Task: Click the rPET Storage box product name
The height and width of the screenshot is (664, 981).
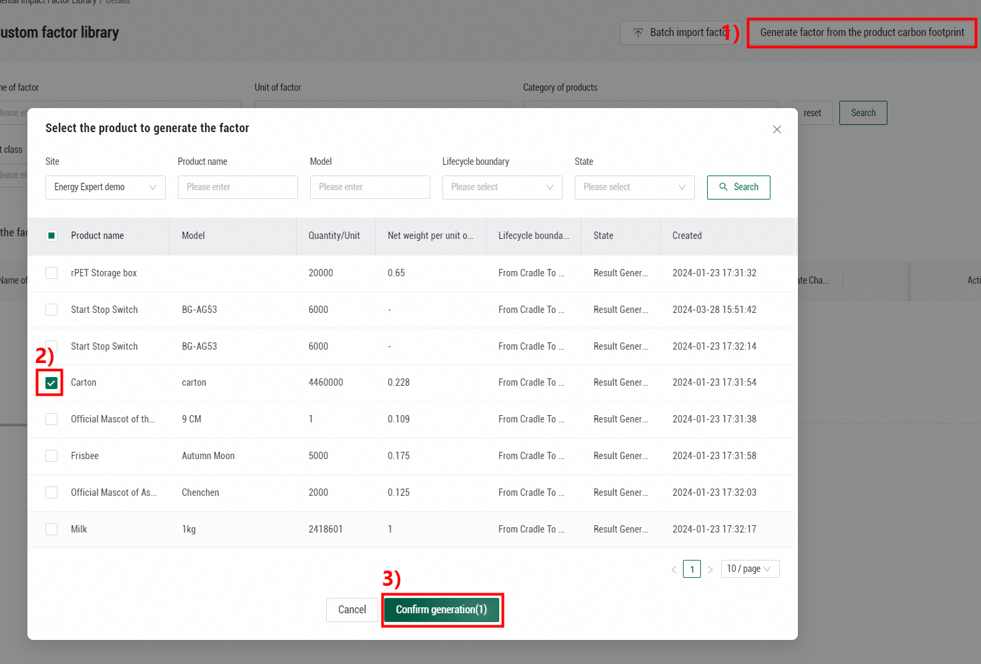Action: click(x=104, y=273)
